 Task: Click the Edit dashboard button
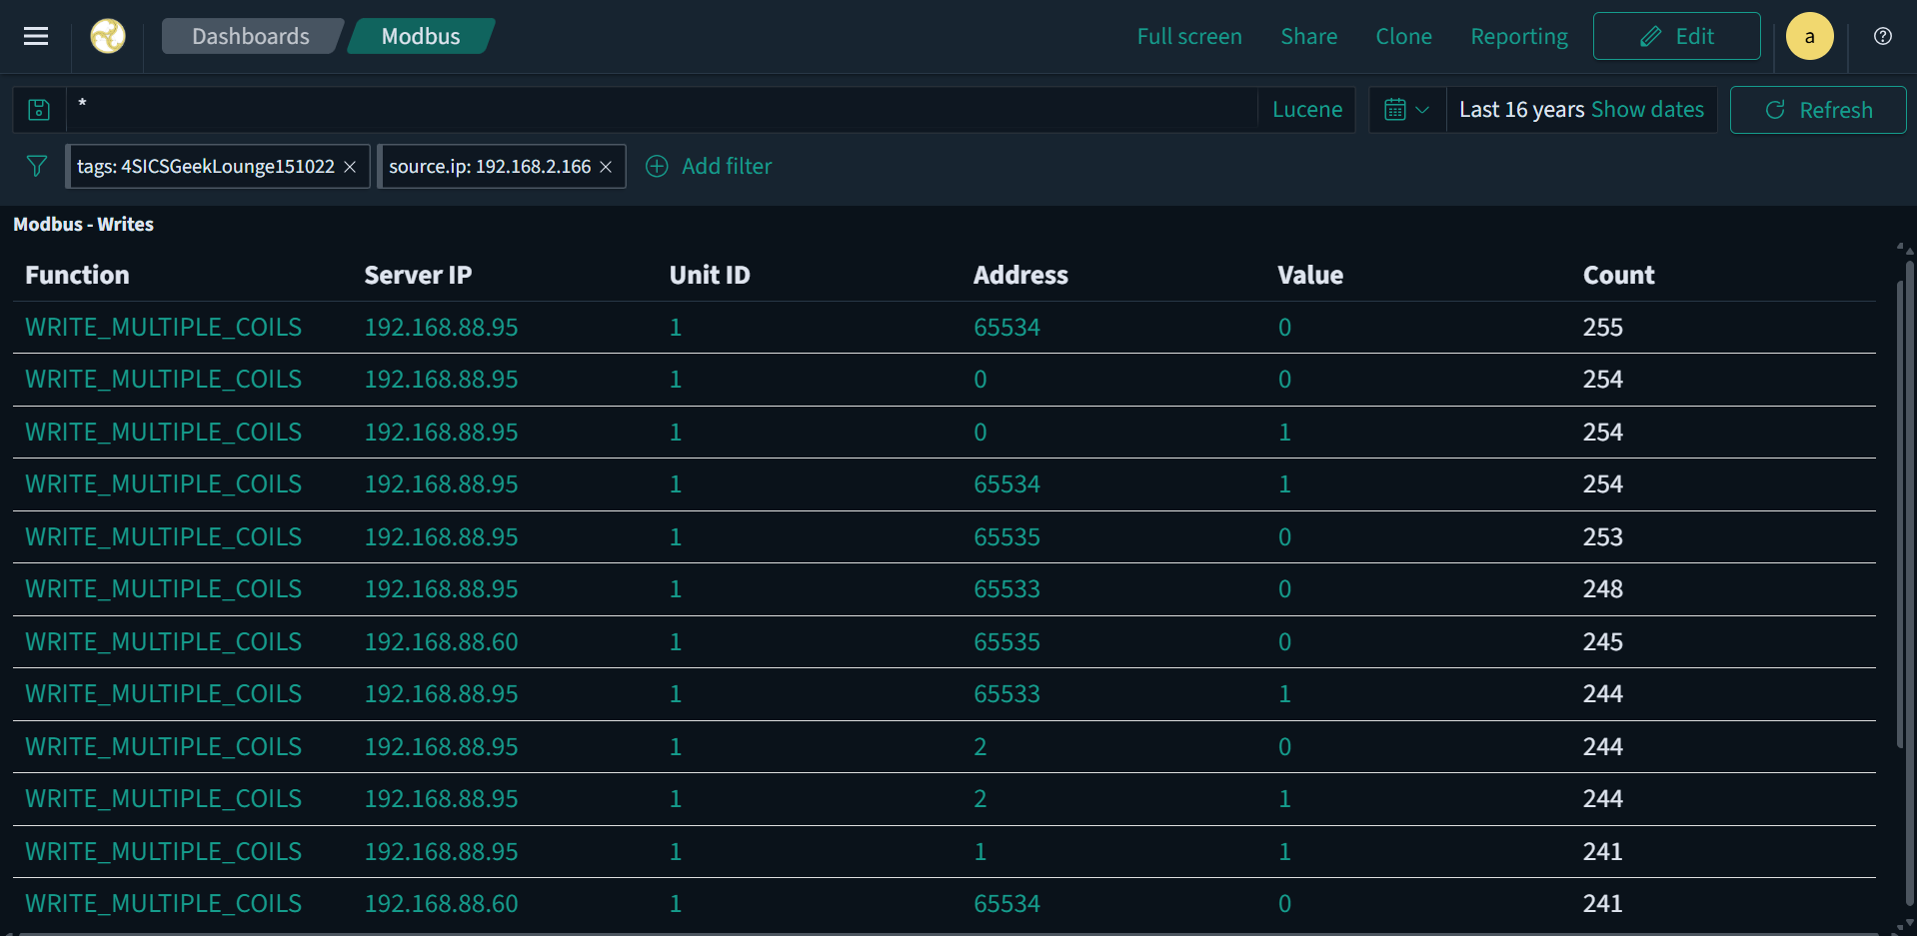pyautogui.click(x=1676, y=36)
